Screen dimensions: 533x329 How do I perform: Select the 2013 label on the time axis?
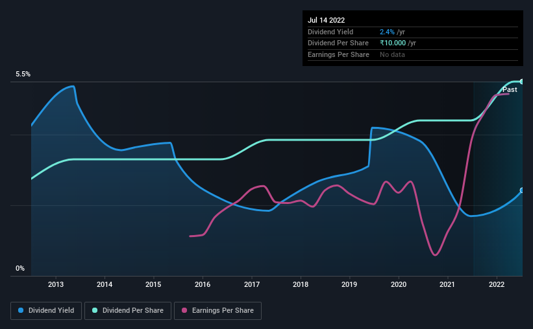click(56, 284)
